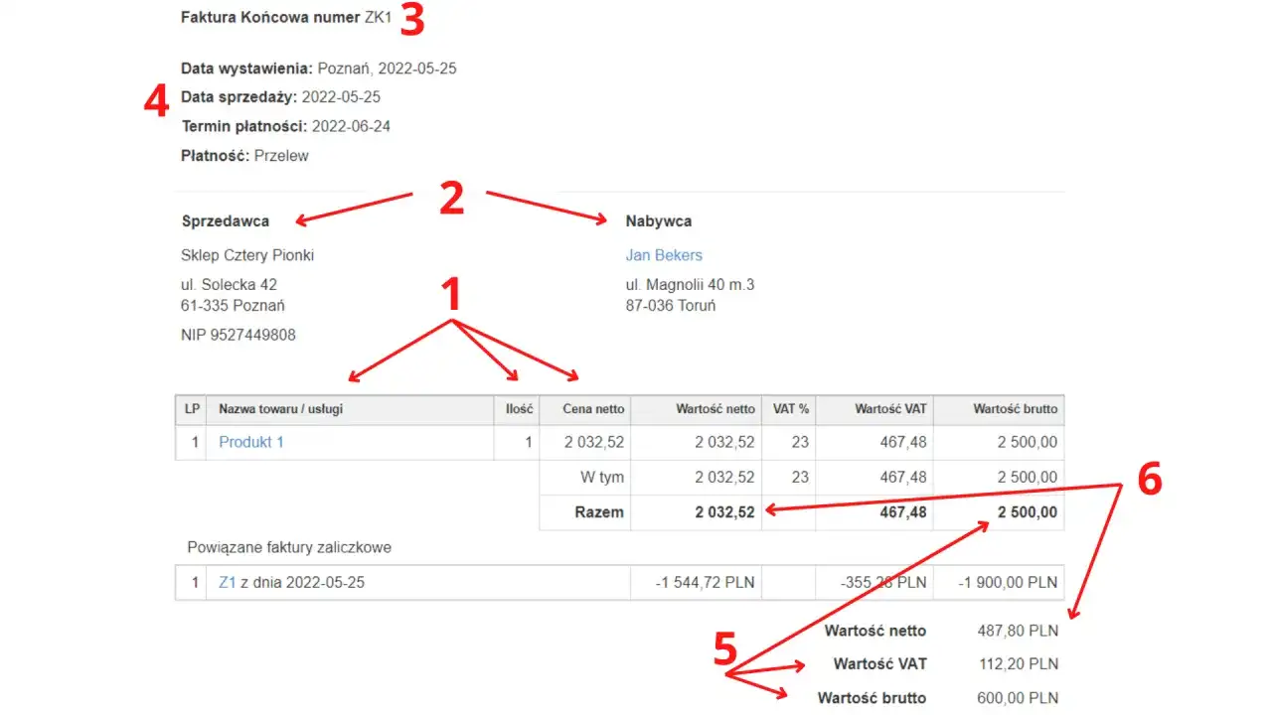Select the 'Nabywca' section heading
This screenshot has width=1272, height=715.
pos(658,220)
